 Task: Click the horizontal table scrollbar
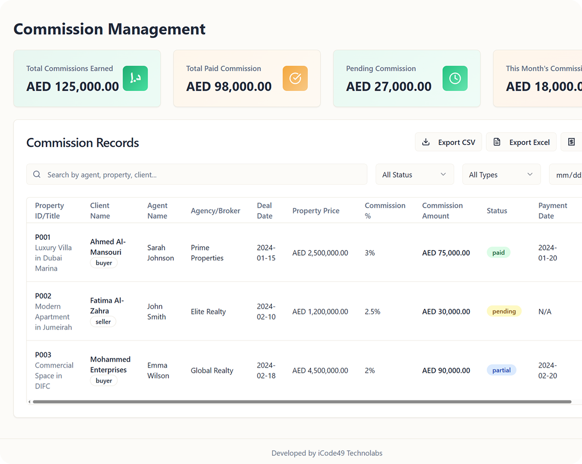[302, 402]
